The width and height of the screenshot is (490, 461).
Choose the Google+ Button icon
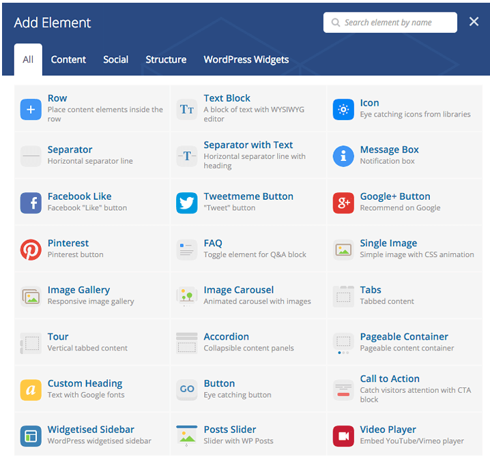343,203
